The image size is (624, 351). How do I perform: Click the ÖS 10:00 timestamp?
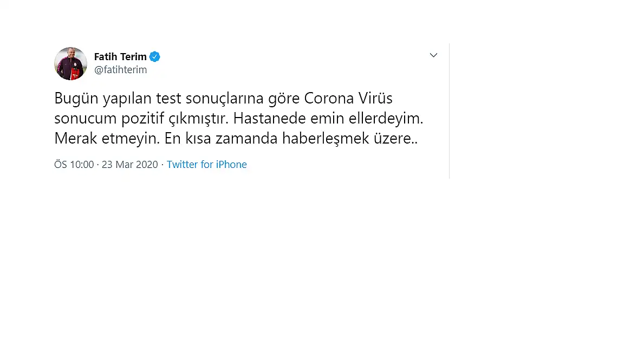[74, 165]
